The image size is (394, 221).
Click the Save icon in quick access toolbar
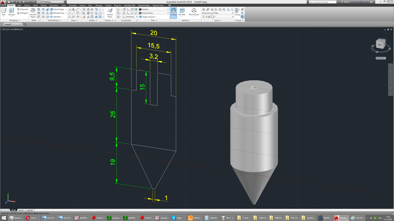(x=16, y=2)
